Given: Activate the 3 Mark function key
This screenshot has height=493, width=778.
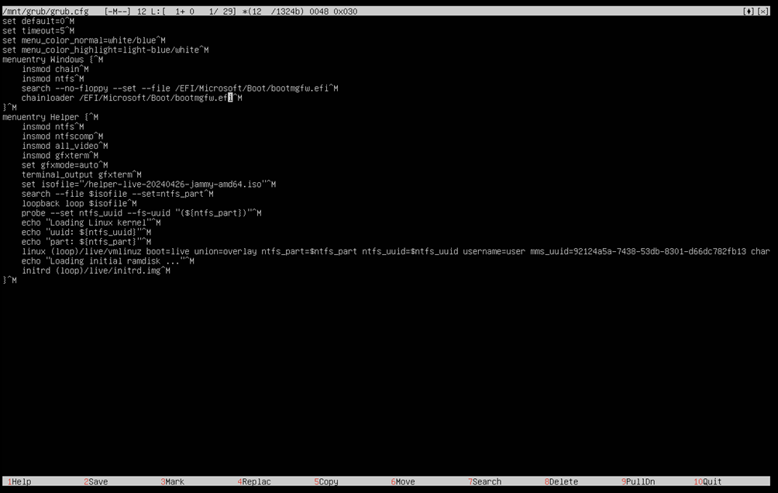Looking at the screenshot, I should [174, 482].
